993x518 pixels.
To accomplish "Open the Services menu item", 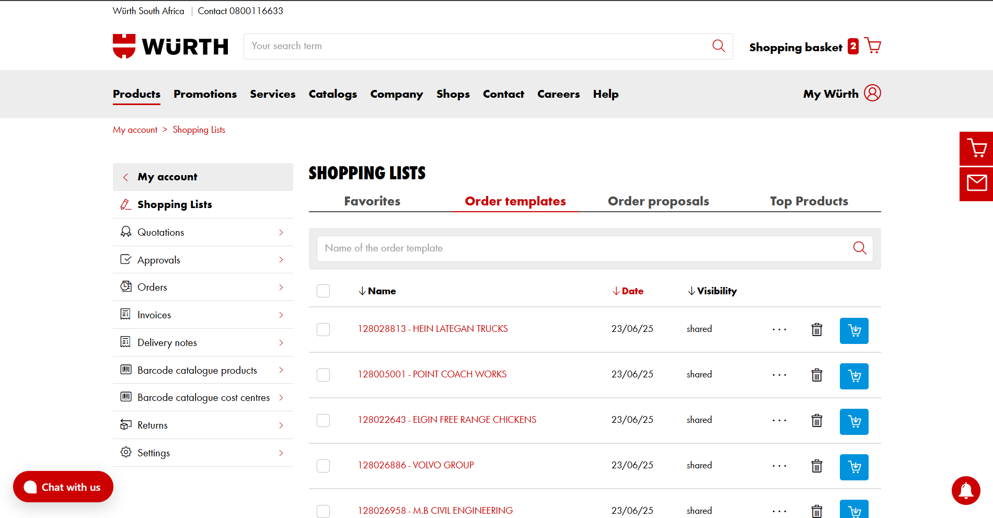I will click(273, 94).
